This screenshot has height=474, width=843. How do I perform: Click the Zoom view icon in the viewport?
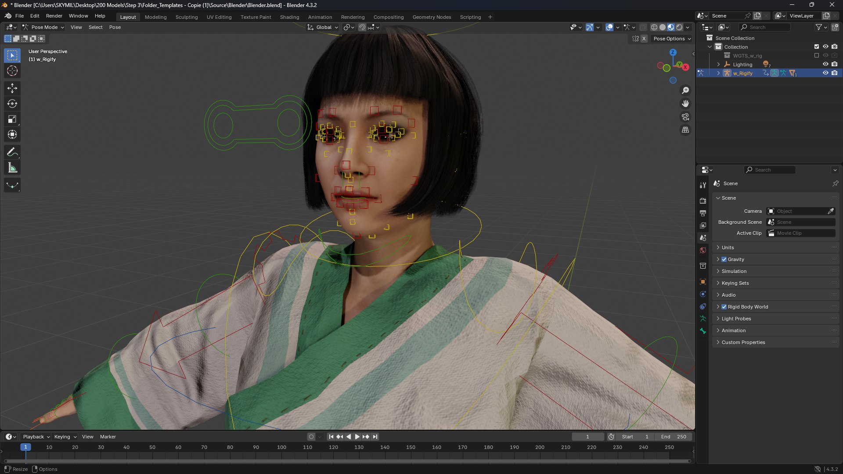point(685,90)
